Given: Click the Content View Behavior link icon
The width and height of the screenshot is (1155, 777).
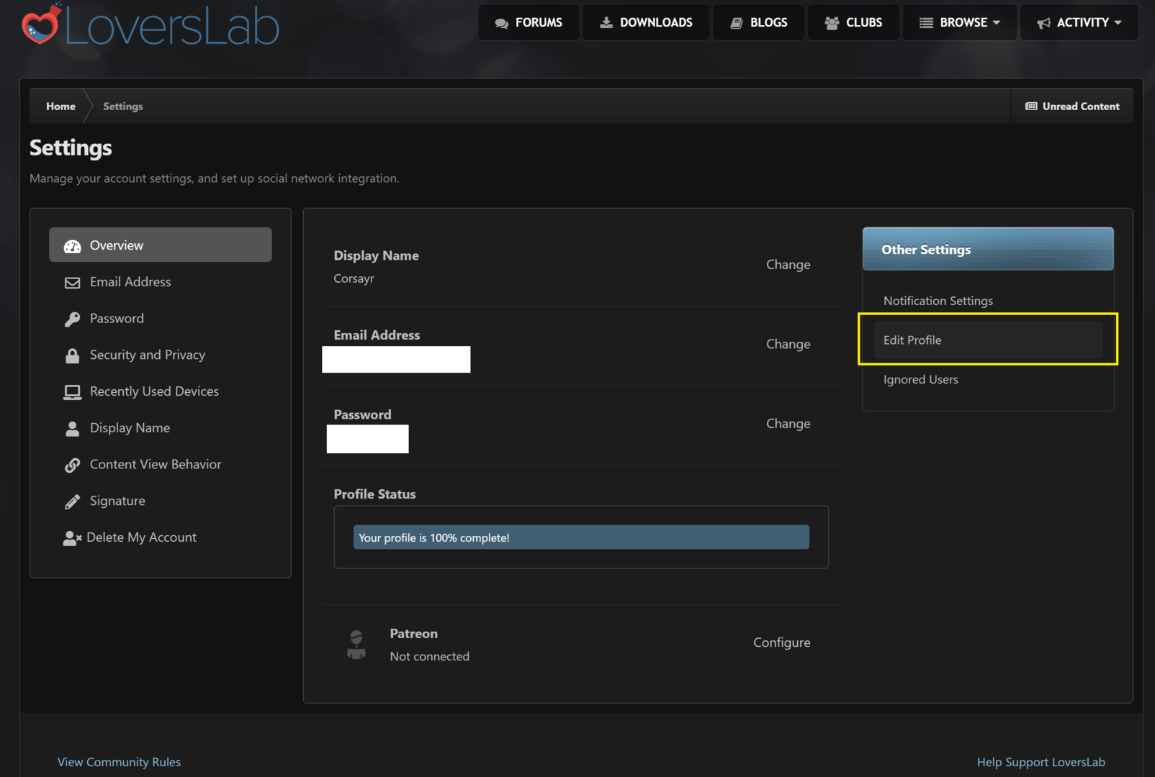Looking at the screenshot, I should click(73, 465).
